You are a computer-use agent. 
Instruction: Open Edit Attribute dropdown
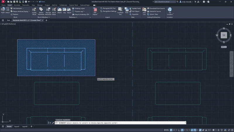click(x=23, y=9)
